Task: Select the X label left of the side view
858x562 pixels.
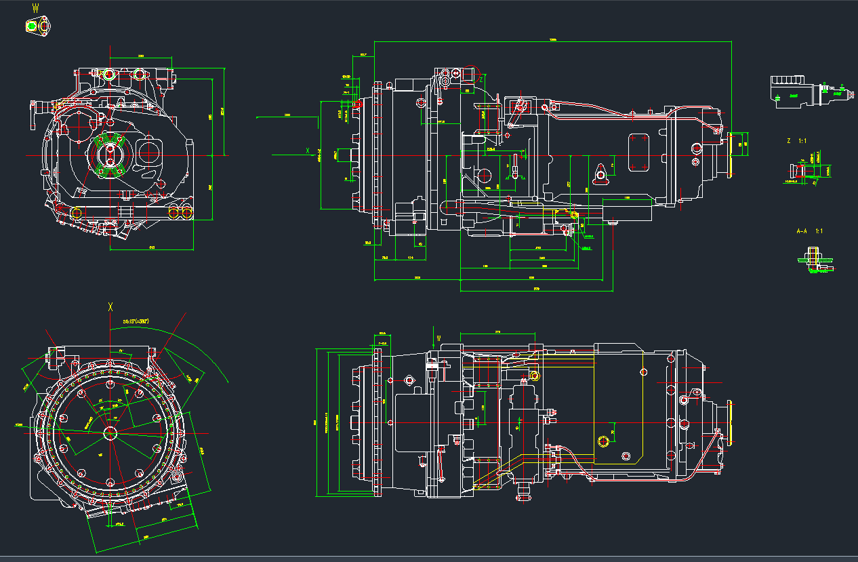Action: [308, 150]
